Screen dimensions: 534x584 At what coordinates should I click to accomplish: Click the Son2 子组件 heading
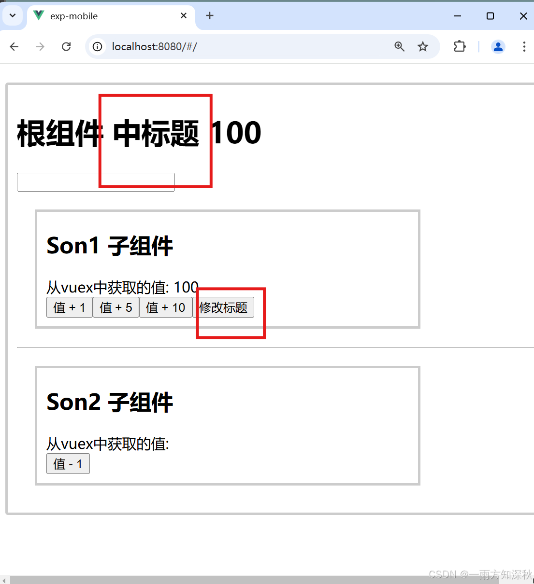coord(110,402)
